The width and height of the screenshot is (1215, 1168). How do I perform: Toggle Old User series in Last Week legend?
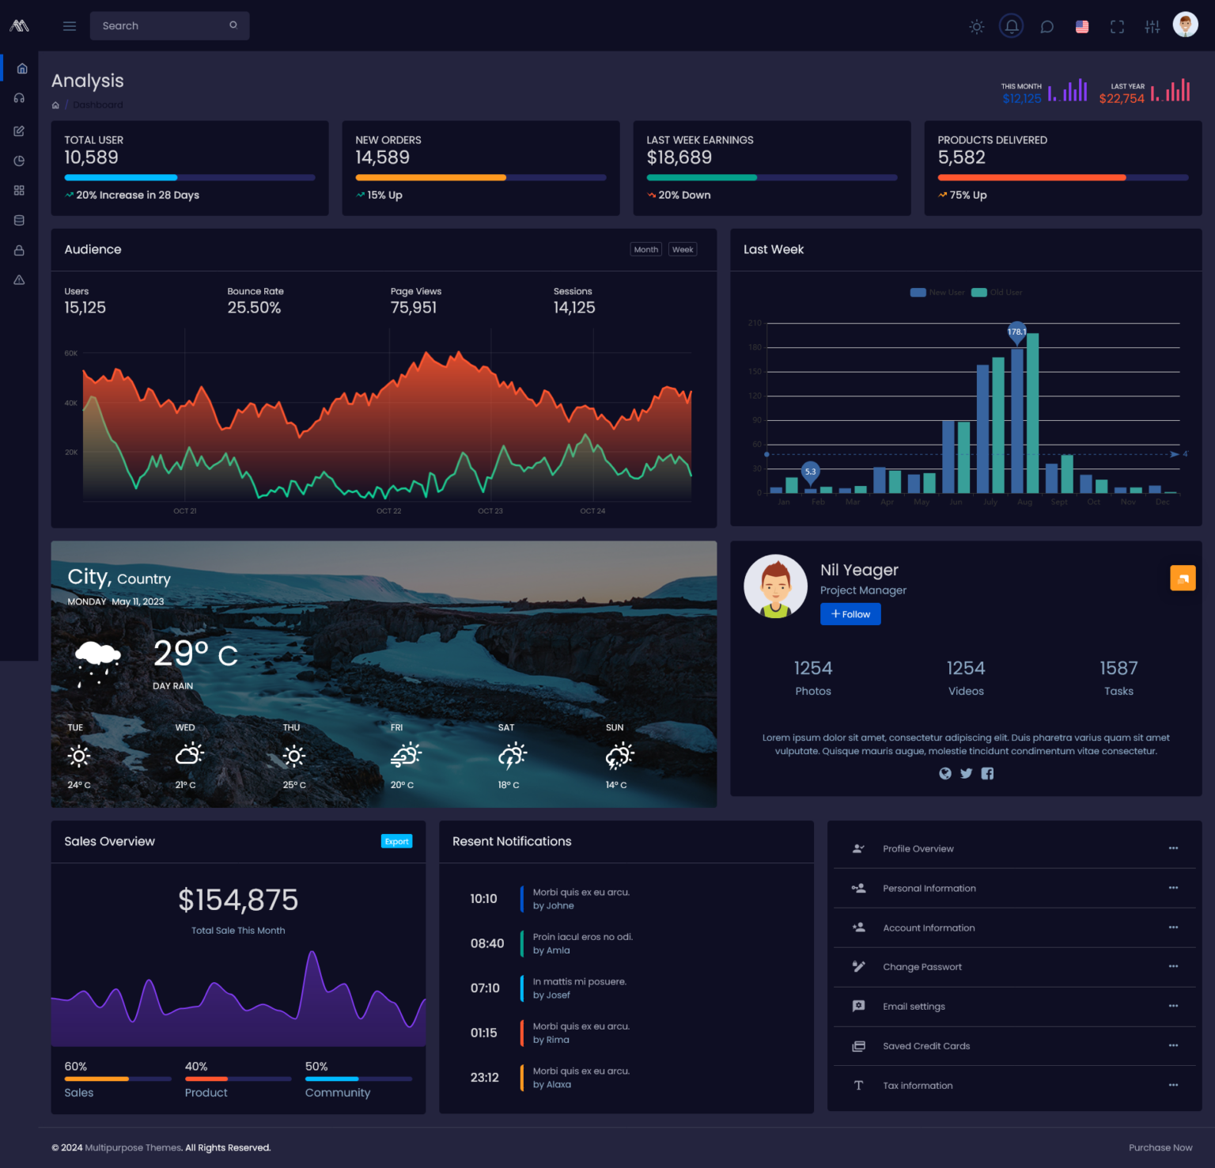click(x=997, y=292)
